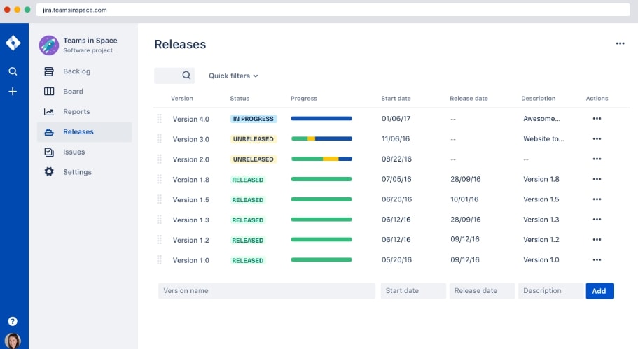Click the Version 2.0 progress bar
This screenshot has height=349, width=638.
click(x=321, y=159)
